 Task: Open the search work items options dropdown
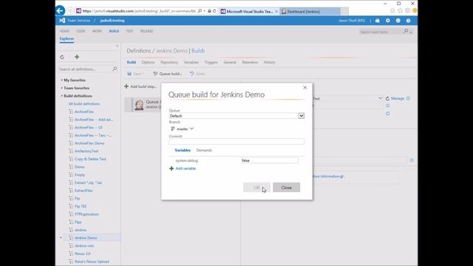pos(411,32)
